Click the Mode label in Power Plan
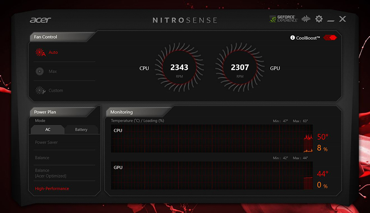The width and height of the screenshot is (370, 213). coord(40,121)
